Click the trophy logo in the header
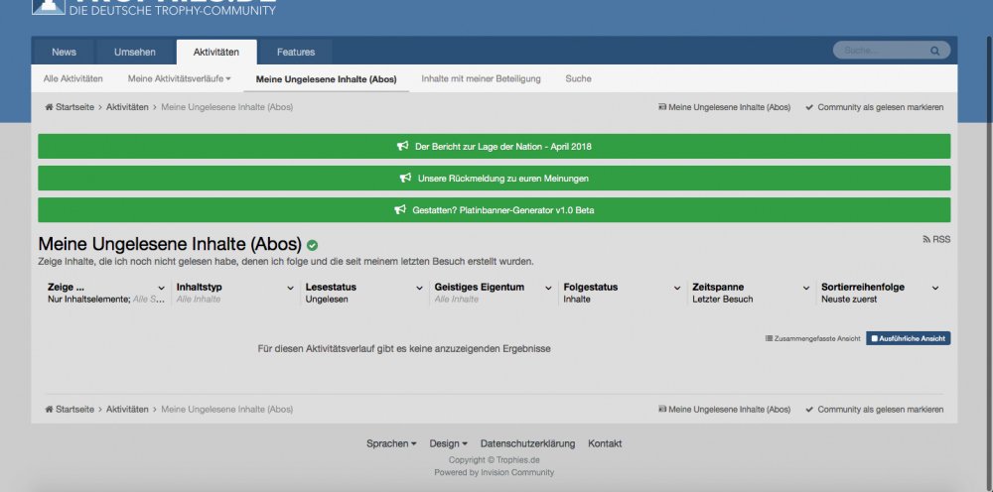The image size is (993, 492). click(46, 6)
